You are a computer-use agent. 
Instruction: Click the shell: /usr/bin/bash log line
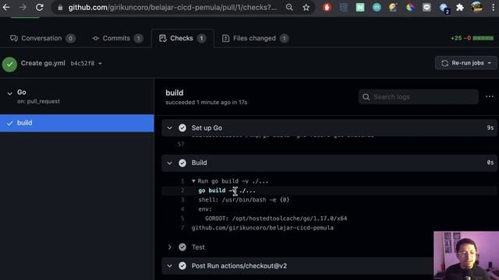(x=244, y=200)
